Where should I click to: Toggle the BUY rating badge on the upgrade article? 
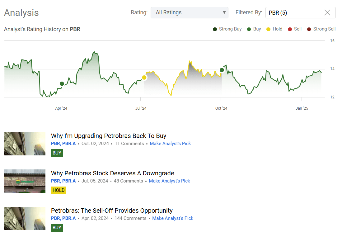[x=57, y=153]
